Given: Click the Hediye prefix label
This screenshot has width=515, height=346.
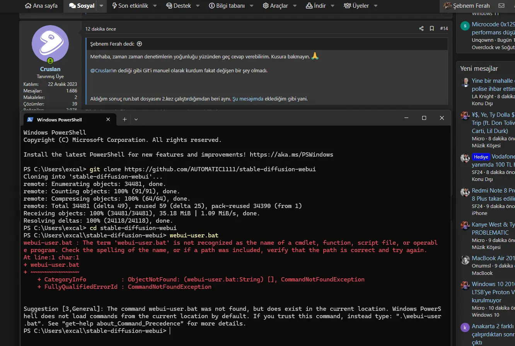Looking at the screenshot, I should tap(481, 157).
